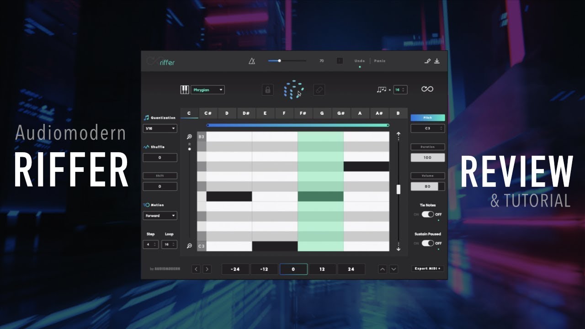Viewport: 585px width, 329px height.
Task: Toggle the Tie Notes switch
Action: click(x=428, y=214)
